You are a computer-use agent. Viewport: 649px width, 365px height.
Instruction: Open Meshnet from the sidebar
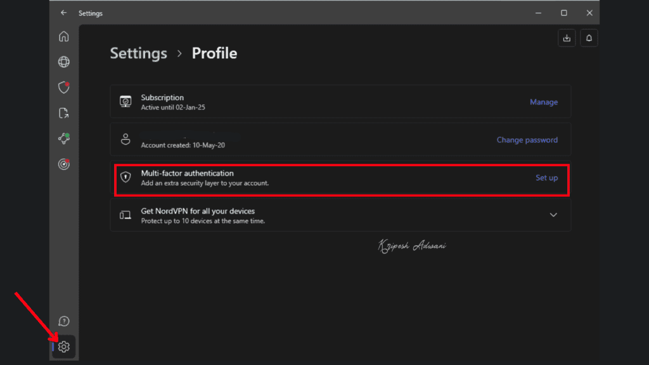63,138
